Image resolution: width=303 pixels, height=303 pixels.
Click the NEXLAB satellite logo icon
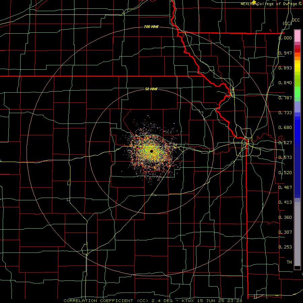coord(255,3)
